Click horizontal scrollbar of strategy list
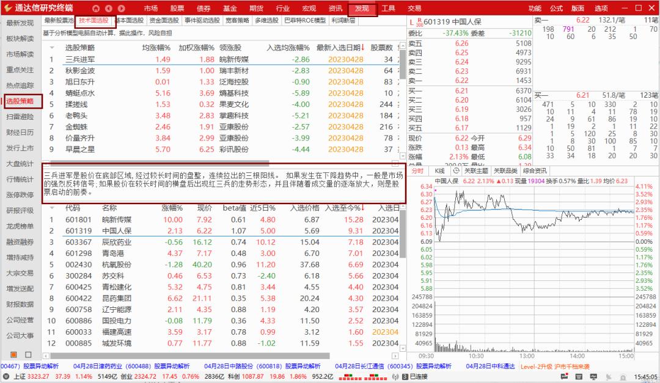Viewport: 660px width, 383px height. [159, 162]
